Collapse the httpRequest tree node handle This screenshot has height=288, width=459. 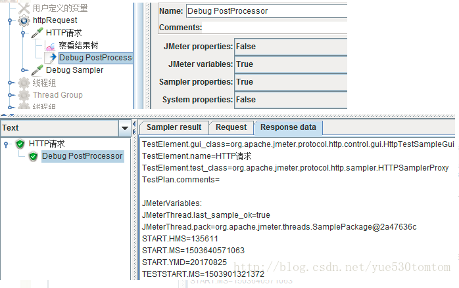(x=10, y=21)
